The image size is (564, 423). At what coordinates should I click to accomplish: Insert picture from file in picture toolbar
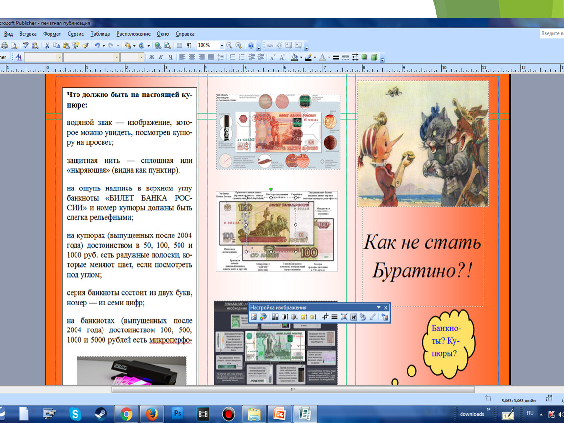coord(254,317)
